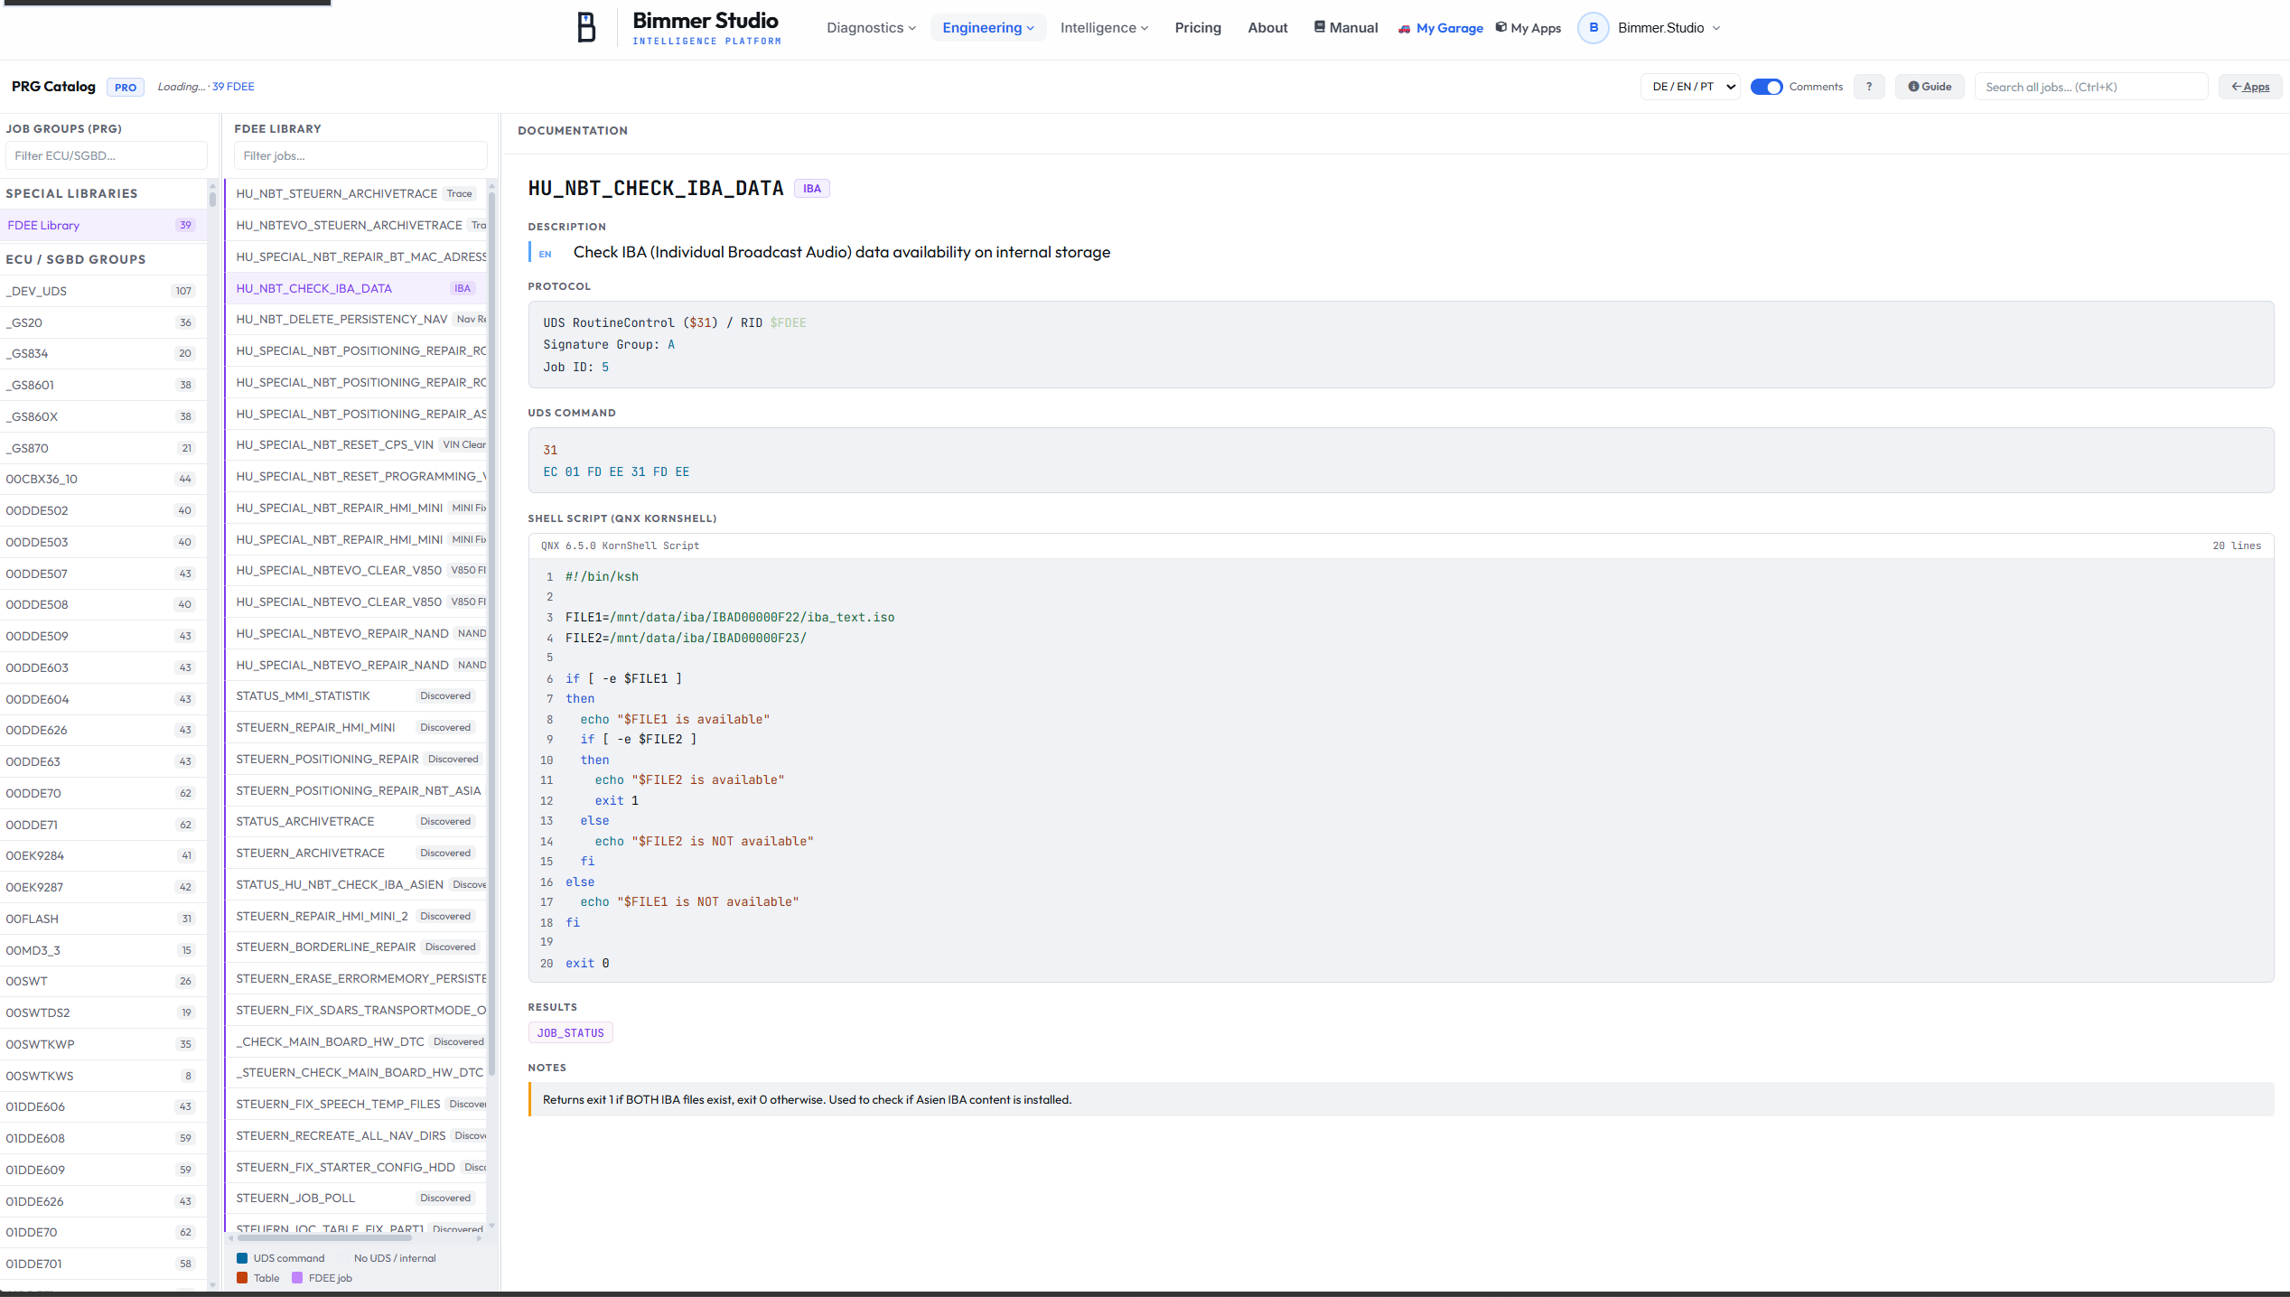The image size is (2290, 1297).
Task: Select the _DEV_UDS ECU group
Action: 103,291
